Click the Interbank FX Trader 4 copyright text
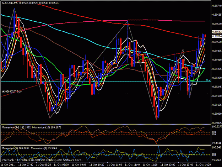This screenshot has height=167, width=222. point(42,160)
